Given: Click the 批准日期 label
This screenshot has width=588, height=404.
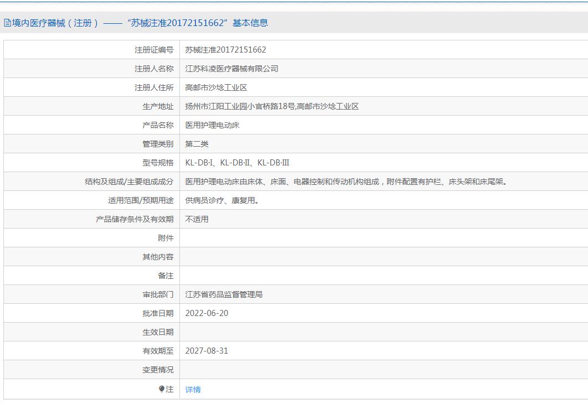Looking at the screenshot, I should (158, 313).
